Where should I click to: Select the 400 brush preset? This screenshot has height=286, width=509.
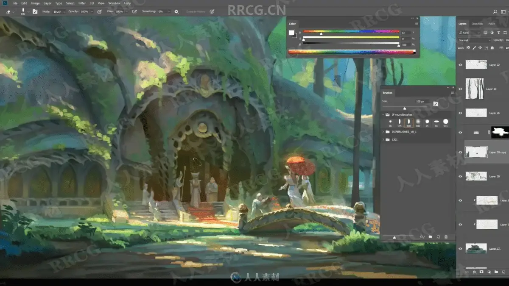[x=409, y=123]
